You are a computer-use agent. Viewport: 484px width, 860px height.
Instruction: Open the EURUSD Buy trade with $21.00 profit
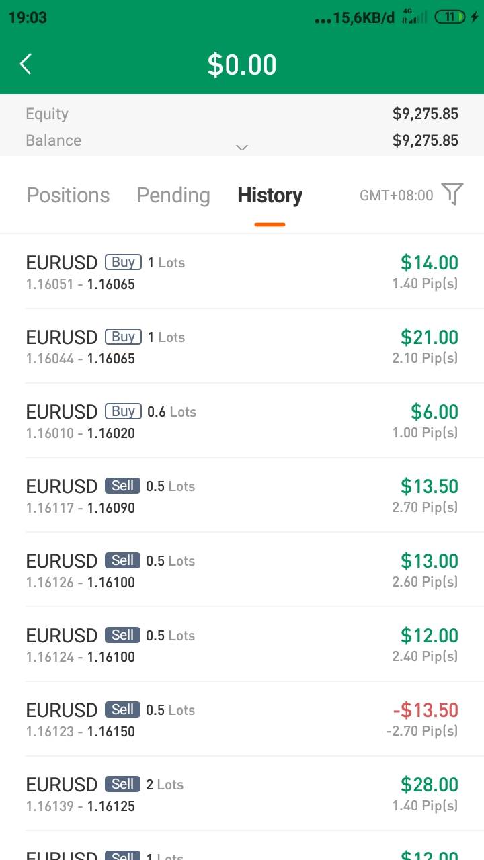coord(242,347)
